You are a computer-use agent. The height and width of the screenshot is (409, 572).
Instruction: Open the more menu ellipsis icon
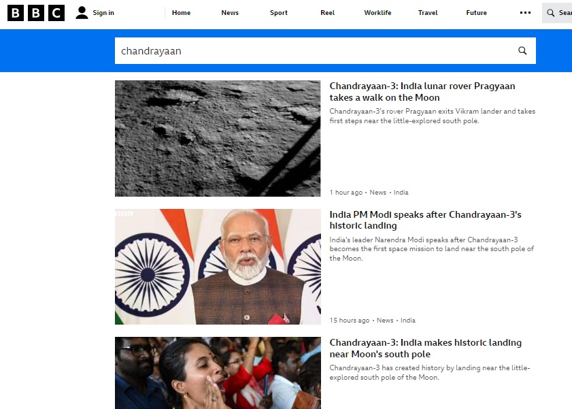525,13
